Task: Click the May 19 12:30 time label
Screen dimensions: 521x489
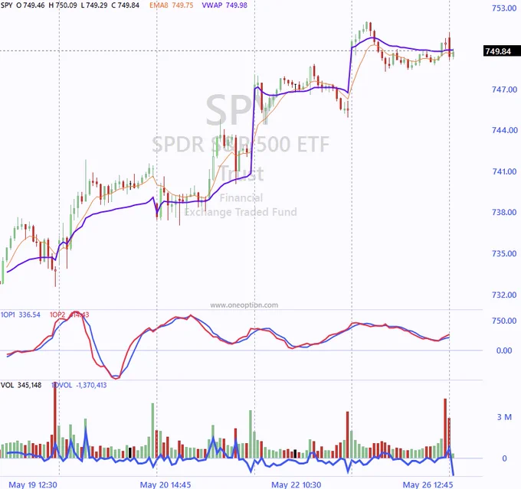Action: [x=33, y=484]
